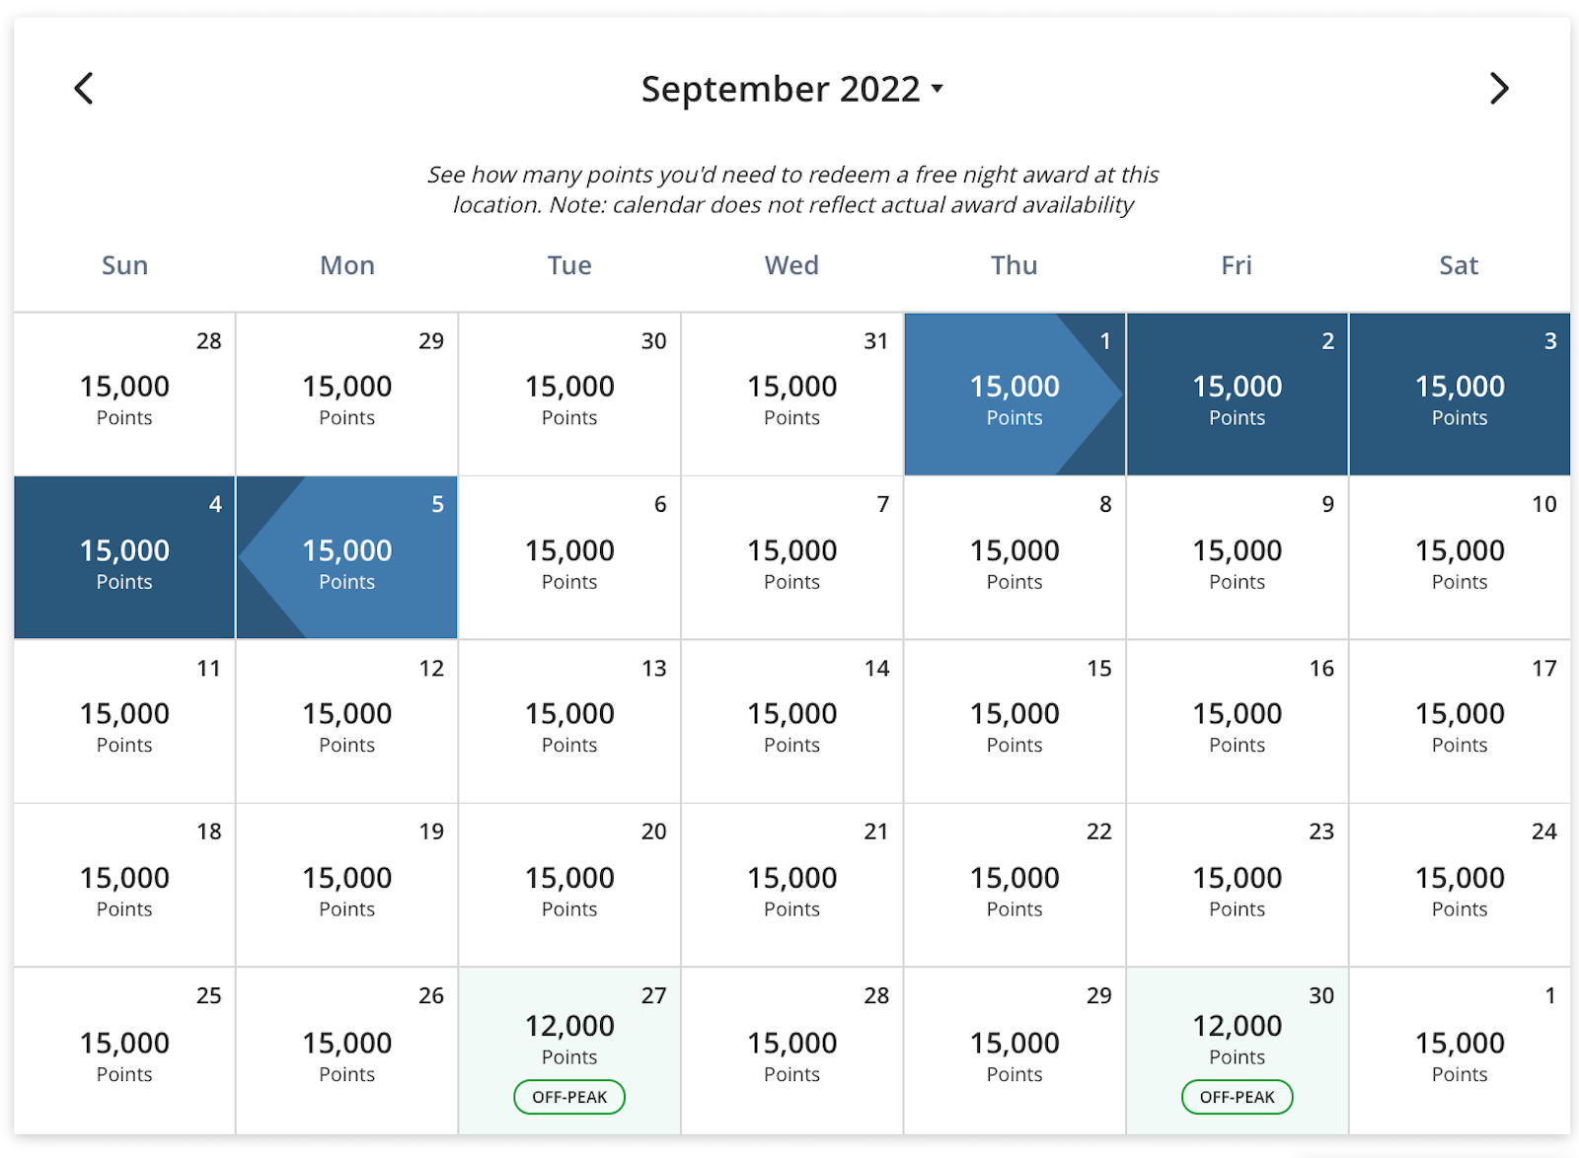Select September 1 in the calendar
The height and width of the screenshot is (1158, 1579).
pos(1014,393)
